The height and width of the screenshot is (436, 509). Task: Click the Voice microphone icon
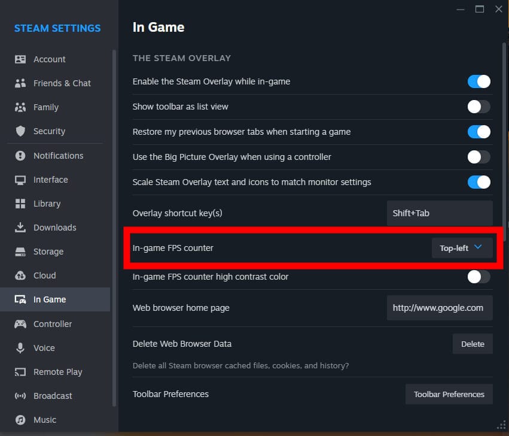click(x=20, y=348)
